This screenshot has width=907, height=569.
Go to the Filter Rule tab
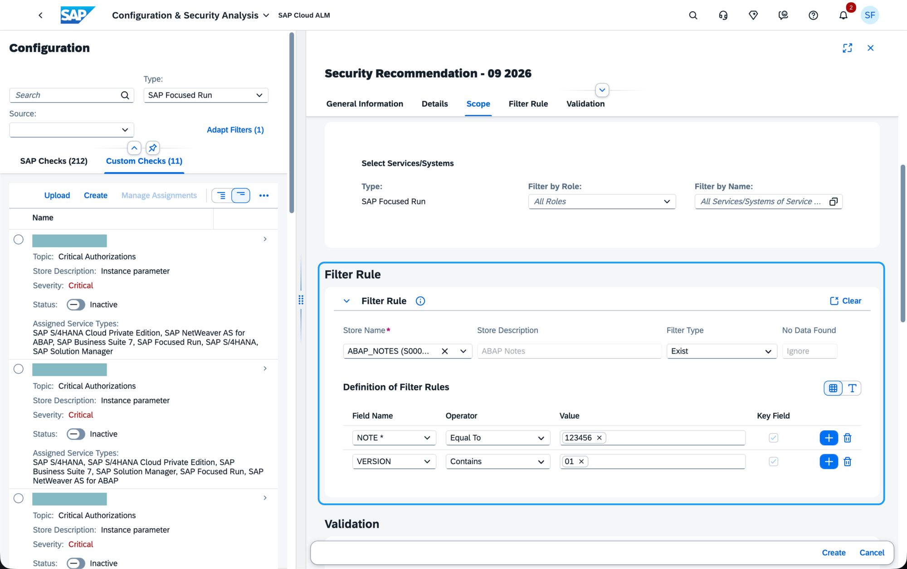coord(528,104)
